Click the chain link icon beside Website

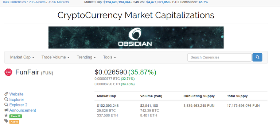click(x=6, y=94)
